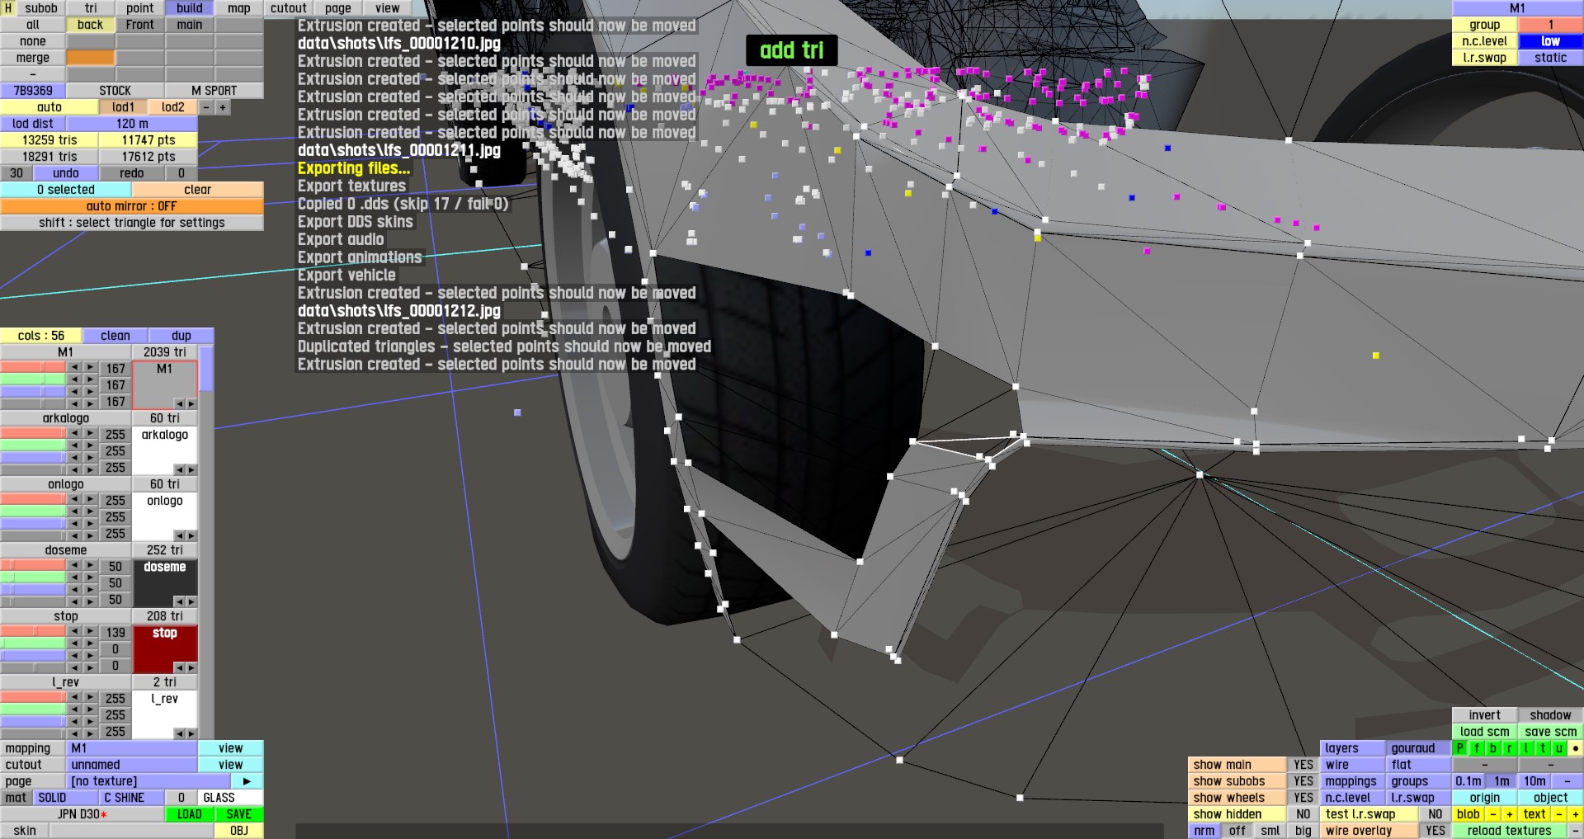The image size is (1584, 839).
Task: Click the right arrow inside arkalogo colour swatch
Action: point(191,469)
